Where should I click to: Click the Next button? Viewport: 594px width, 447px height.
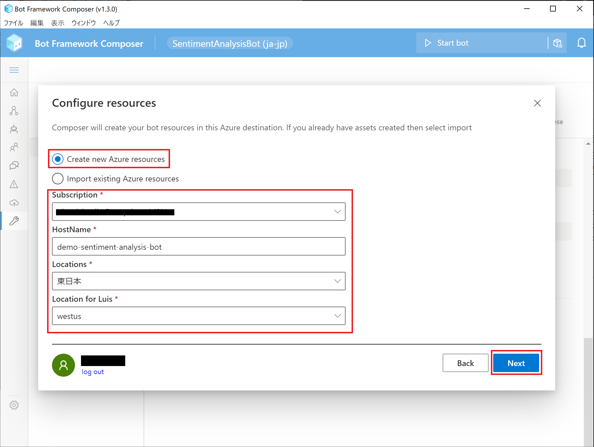point(516,363)
